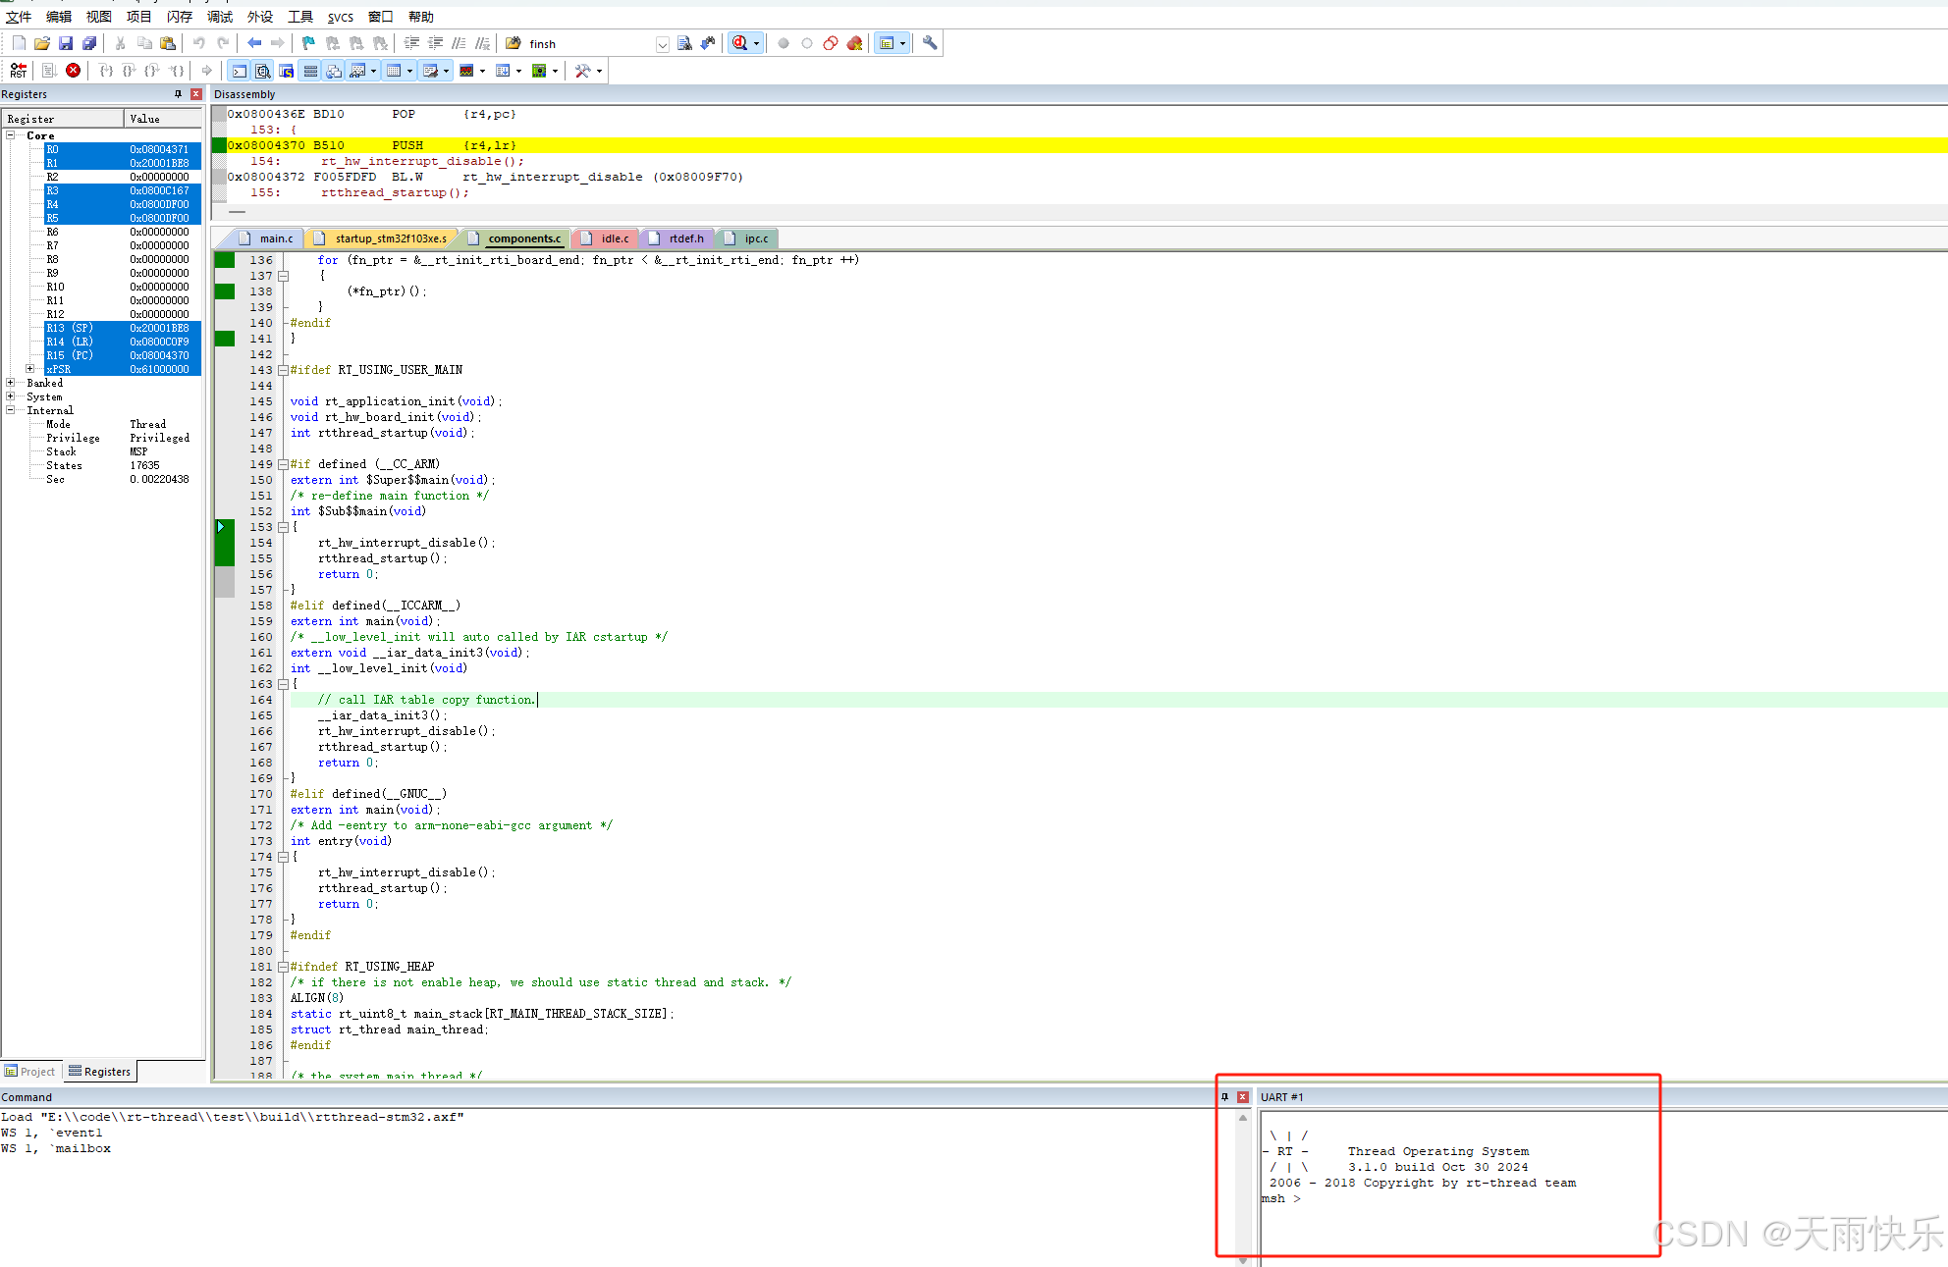
Task: Click the Open File folder icon
Action: [42, 43]
